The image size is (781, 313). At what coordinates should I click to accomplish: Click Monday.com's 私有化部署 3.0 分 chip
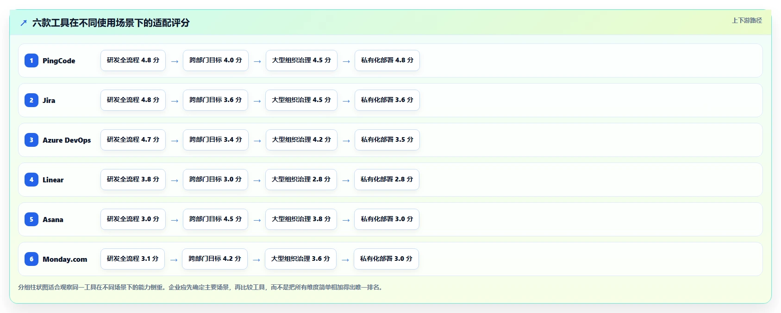click(x=386, y=259)
